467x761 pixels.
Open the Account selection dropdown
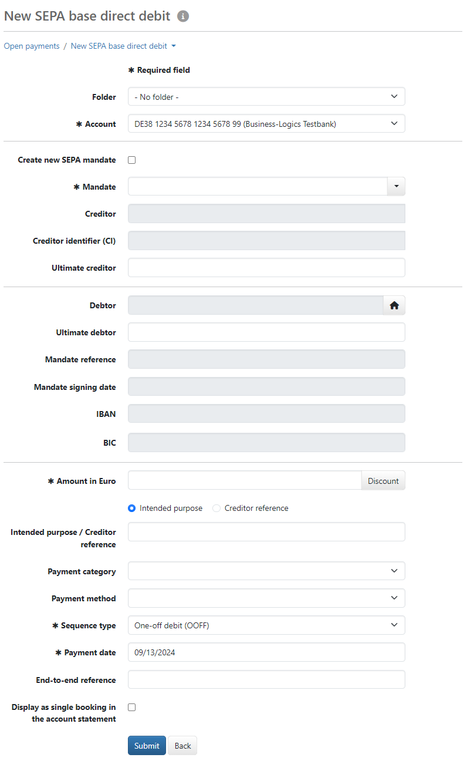[266, 124]
